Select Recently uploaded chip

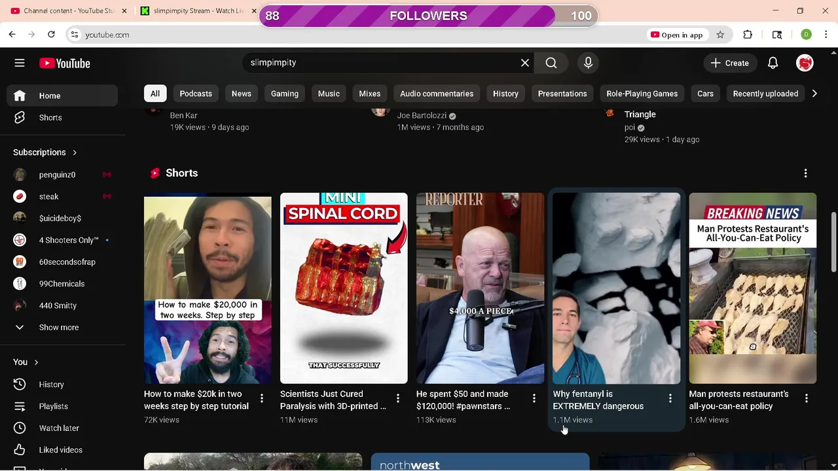pyautogui.click(x=765, y=94)
